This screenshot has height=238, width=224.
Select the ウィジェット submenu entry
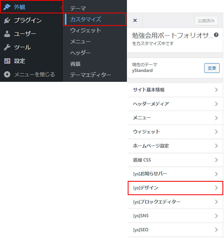click(x=86, y=30)
